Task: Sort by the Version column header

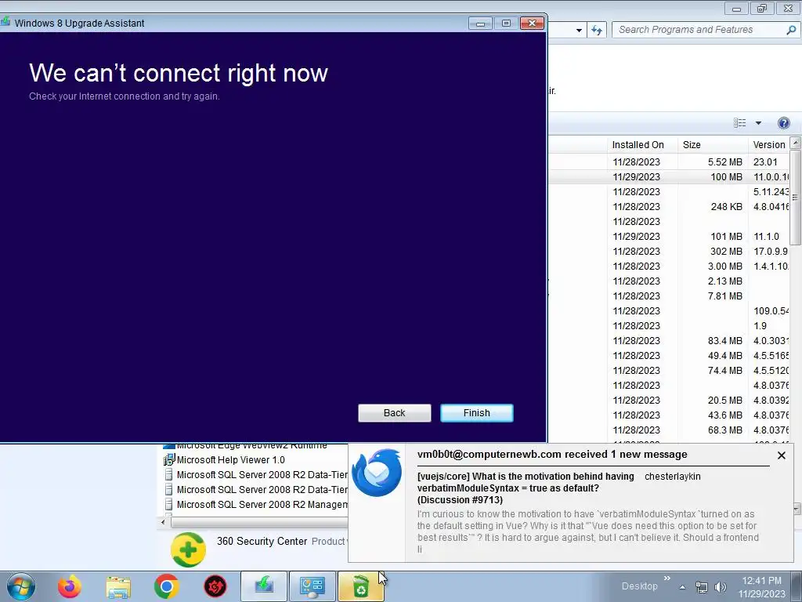Action: click(769, 145)
